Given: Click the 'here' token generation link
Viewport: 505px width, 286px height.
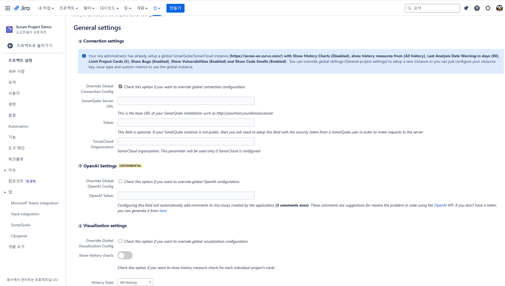Looking at the screenshot, I should 163,211.
